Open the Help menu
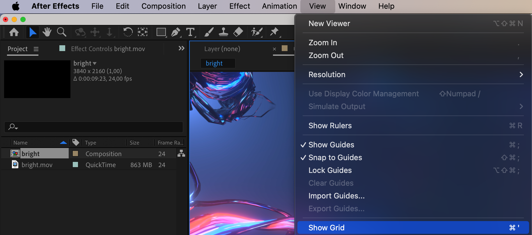 click(386, 6)
